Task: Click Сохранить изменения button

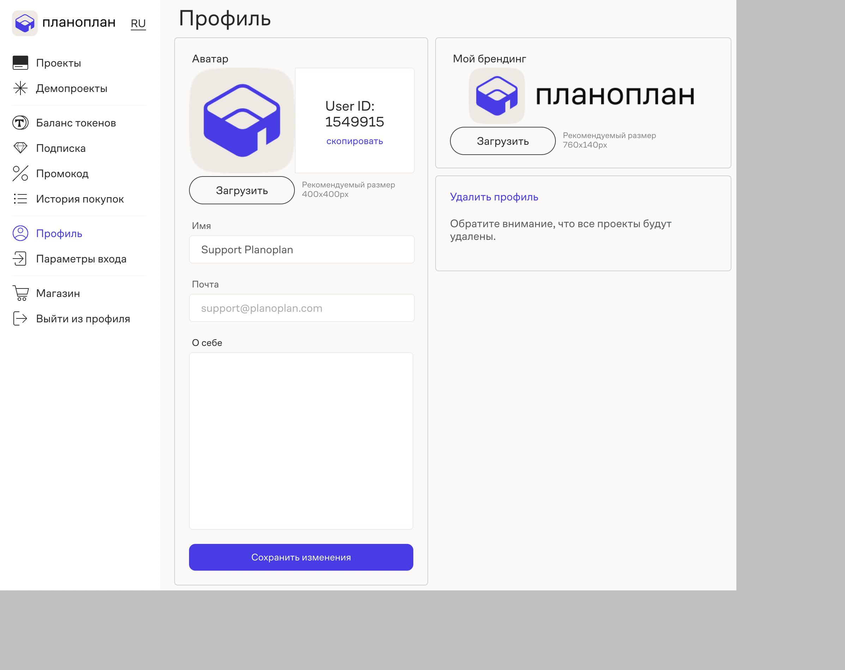Action: pos(301,557)
